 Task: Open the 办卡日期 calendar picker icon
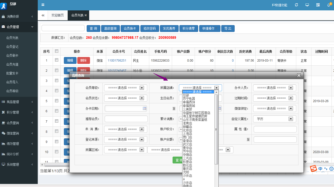tap(144, 108)
